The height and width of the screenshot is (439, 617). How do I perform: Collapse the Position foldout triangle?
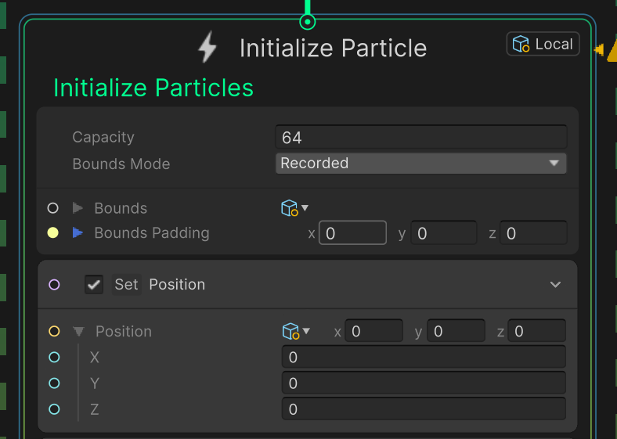tap(79, 332)
